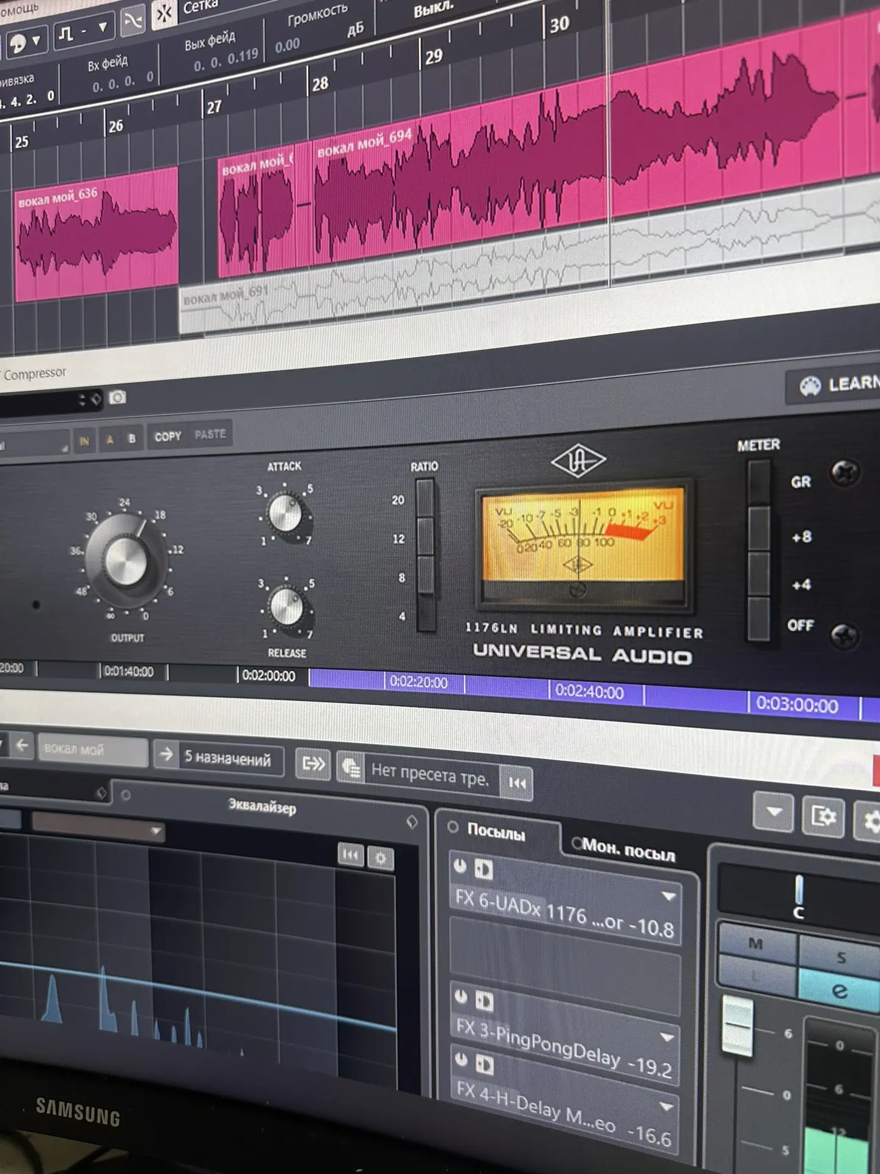Click the equalizer settings gear icon
880x1174 pixels.
pyautogui.click(x=380, y=858)
